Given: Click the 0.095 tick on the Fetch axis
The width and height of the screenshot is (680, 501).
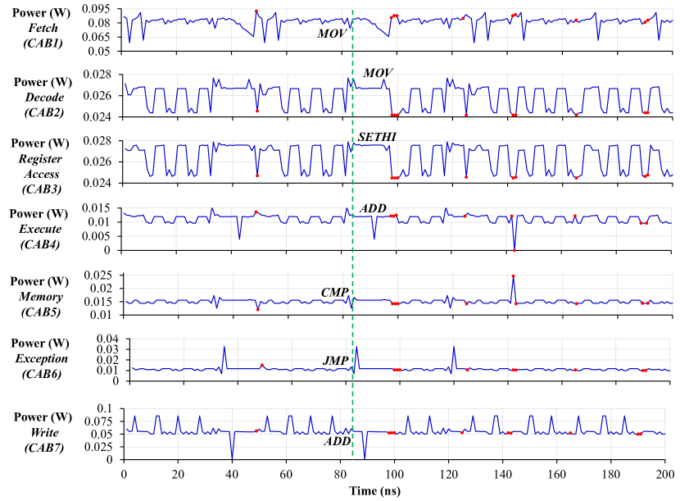Looking at the screenshot, I should tap(97, 9).
